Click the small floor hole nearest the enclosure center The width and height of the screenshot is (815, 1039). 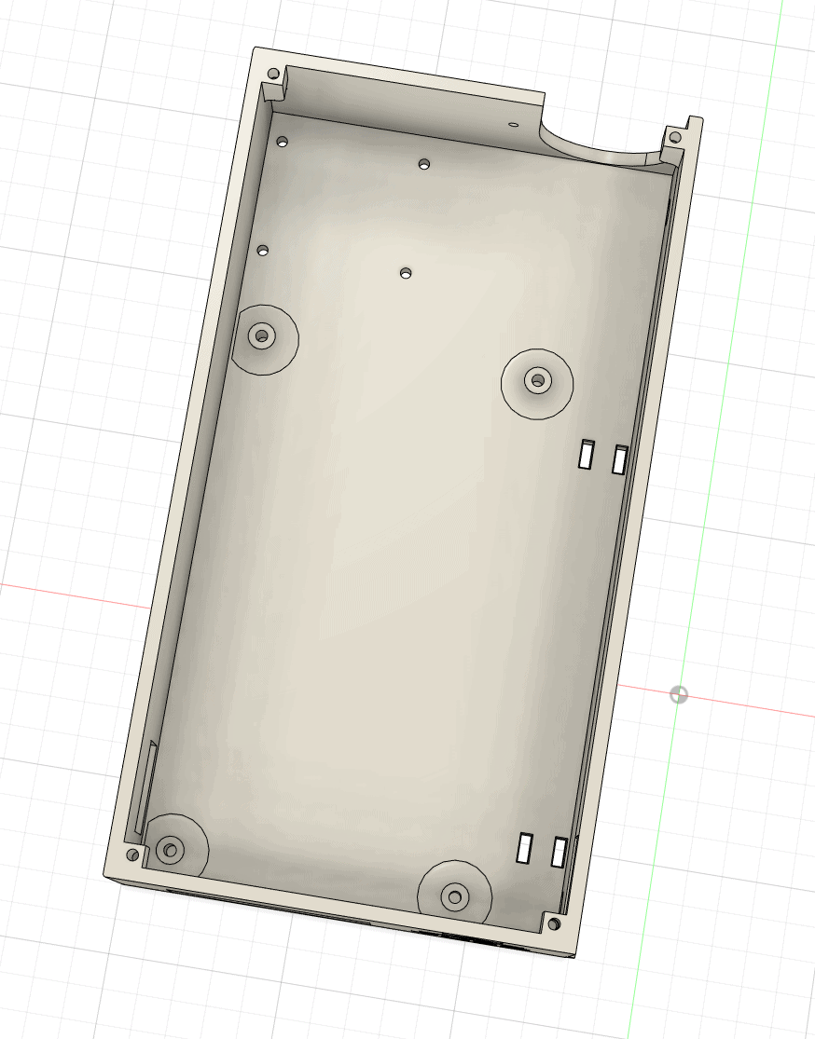click(x=406, y=273)
